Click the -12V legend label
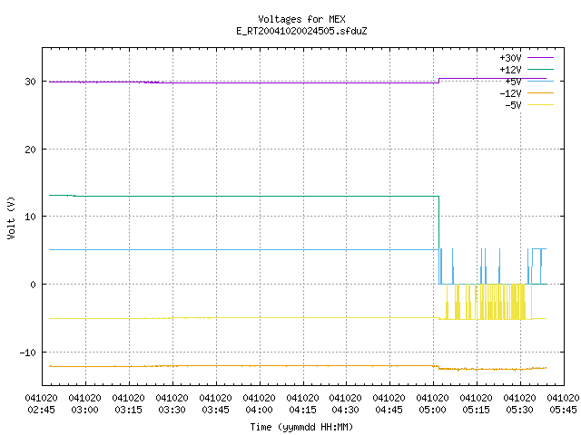The width and height of the screenshot is (581, 435). click(x=510, y=93)
